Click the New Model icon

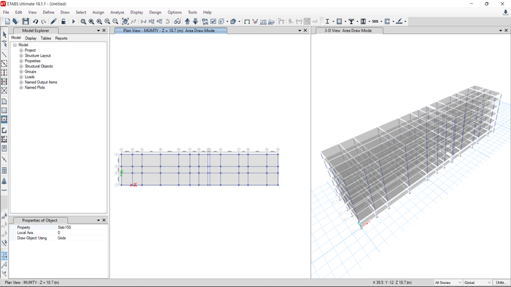point(7,22)
